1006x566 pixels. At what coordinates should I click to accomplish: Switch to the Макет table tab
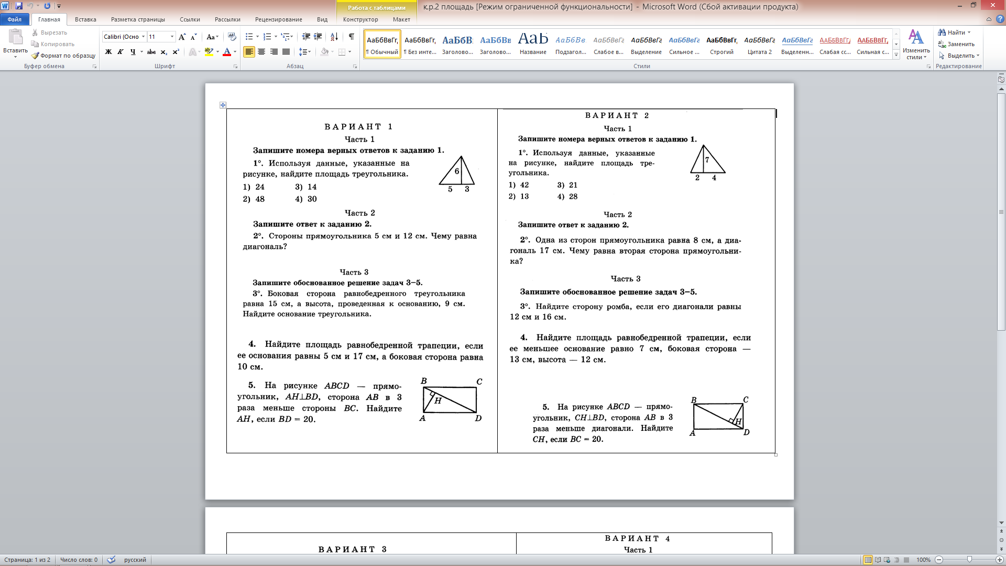pyautogui.click(x=401, y=19)
